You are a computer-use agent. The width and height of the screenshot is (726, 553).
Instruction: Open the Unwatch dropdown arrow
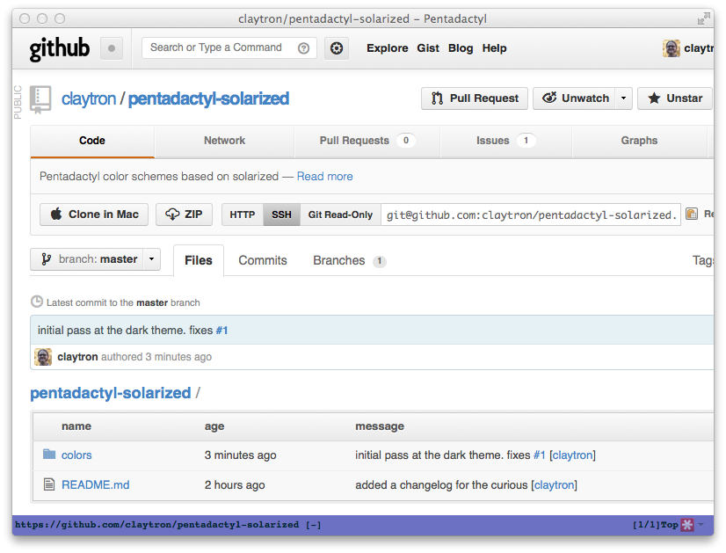coord(624,98)
